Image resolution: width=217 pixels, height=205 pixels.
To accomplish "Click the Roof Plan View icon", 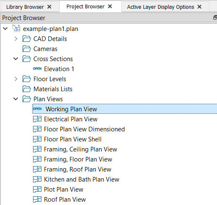I will pos(37,200).
